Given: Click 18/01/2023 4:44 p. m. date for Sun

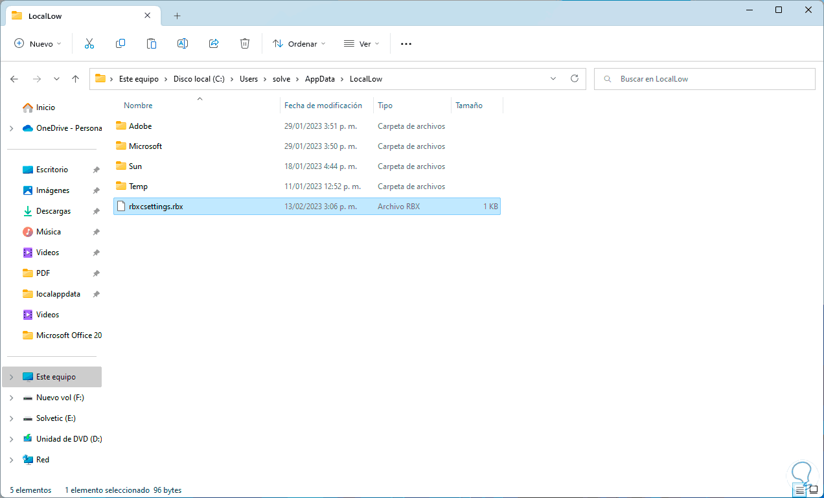Looking at the screenshot, I should coord(321,166).
